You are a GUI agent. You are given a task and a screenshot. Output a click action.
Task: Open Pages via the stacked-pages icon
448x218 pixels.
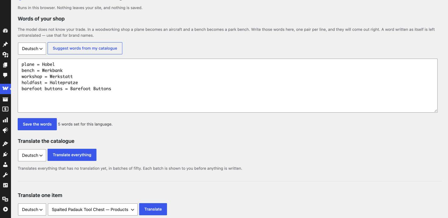pos(5,65)
